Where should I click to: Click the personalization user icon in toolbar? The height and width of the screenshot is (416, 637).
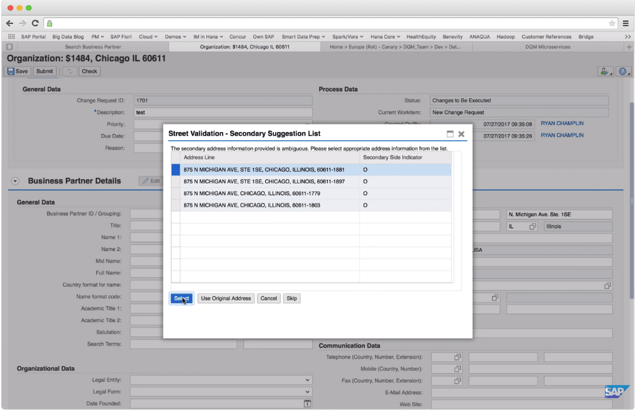tap(605, 71)
